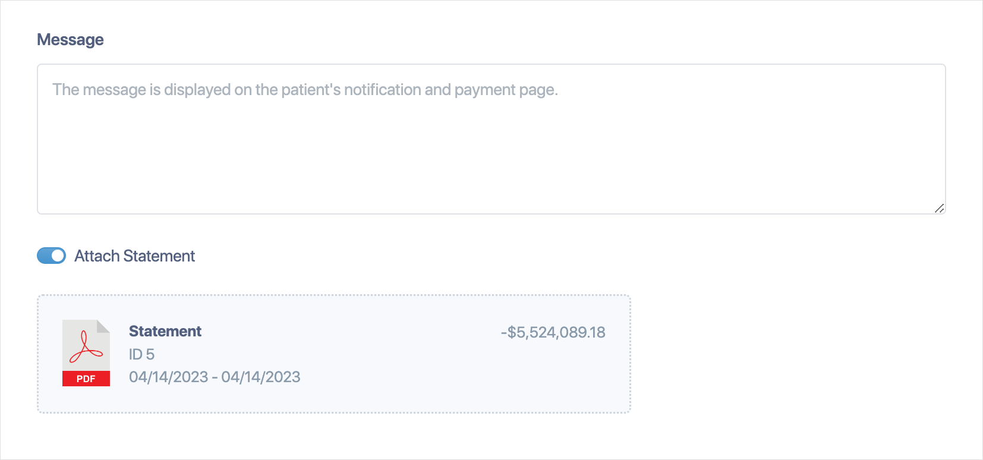
Task: Open the PDF file icon
Action: (x=86, y=353)
